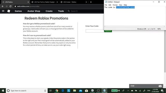This screenshot has height=93, width=166.
Task: Open the taskbar clock and date
Action: point(155,91)
